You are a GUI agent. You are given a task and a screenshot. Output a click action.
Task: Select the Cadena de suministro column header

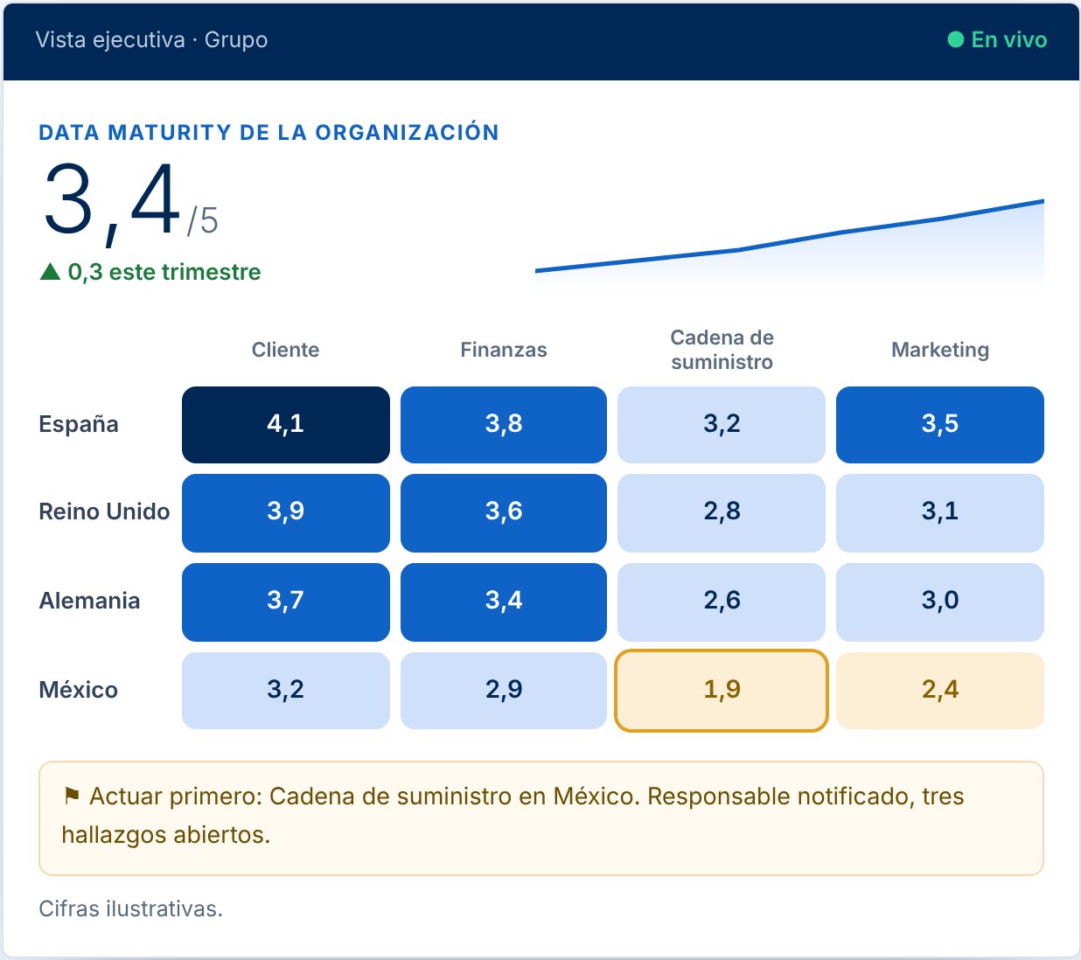tap(722, 350)
